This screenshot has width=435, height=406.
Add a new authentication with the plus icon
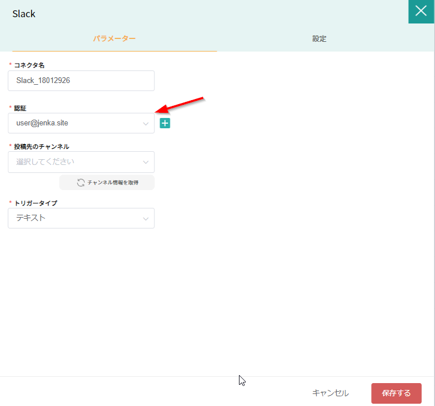click(165, 123)
